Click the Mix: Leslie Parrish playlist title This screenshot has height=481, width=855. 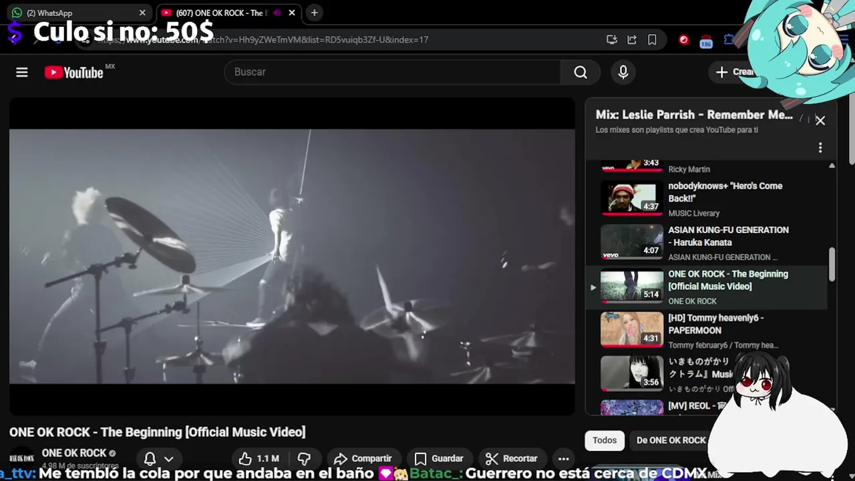click(x=694, y=115)
